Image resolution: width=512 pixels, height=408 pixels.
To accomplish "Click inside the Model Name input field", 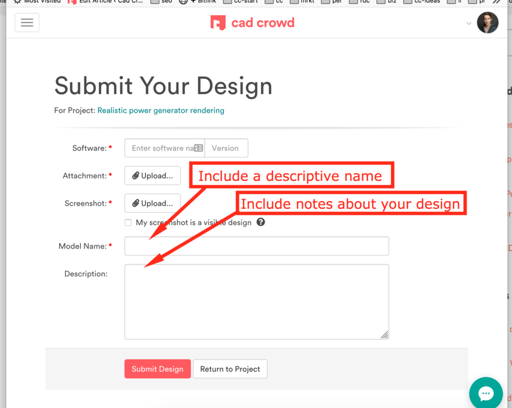I will pyautogui.click(x=256, y=246).
